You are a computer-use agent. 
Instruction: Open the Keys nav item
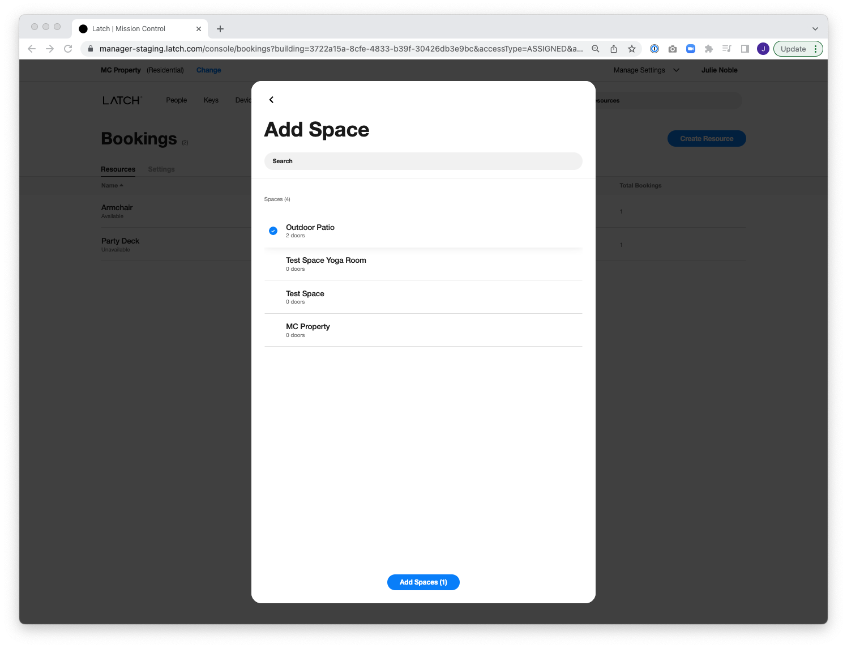tap(211, 100)
